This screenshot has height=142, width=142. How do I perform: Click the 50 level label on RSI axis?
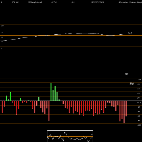[x=2, y=37]
